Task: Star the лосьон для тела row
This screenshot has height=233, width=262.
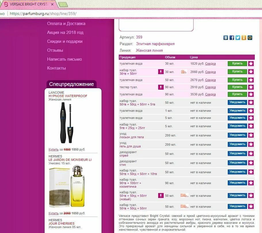Action: coord(251,135)
